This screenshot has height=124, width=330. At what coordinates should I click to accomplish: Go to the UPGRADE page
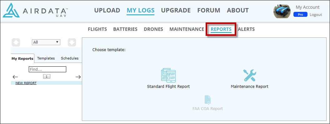[176, 10]
